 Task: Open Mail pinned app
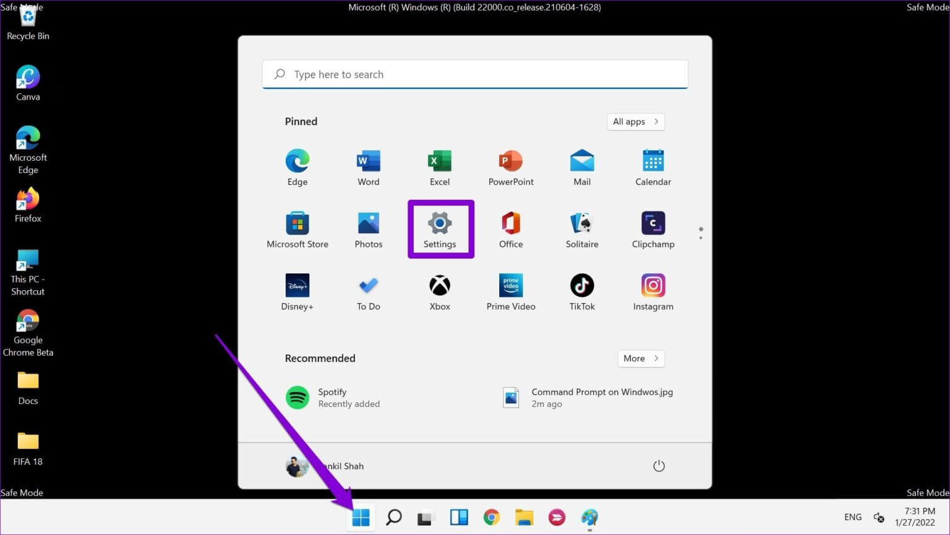pos(582,168)
